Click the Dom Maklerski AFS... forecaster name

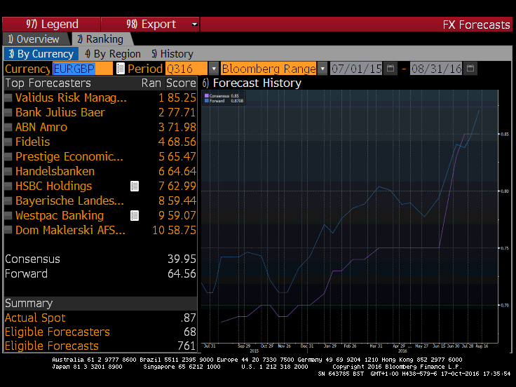[x=70, y=230]
